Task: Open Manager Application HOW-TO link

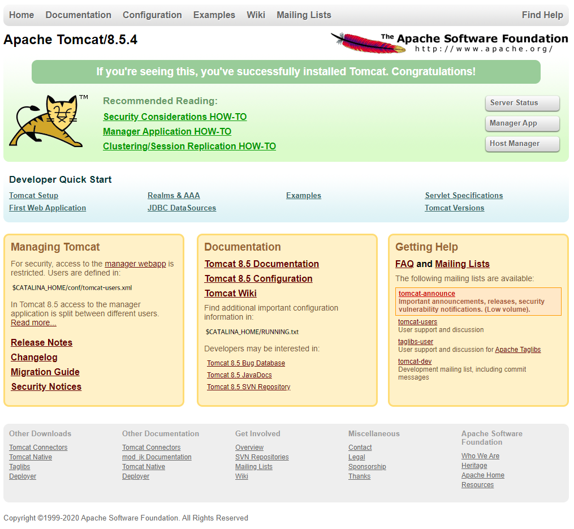Action: [167, 131]
